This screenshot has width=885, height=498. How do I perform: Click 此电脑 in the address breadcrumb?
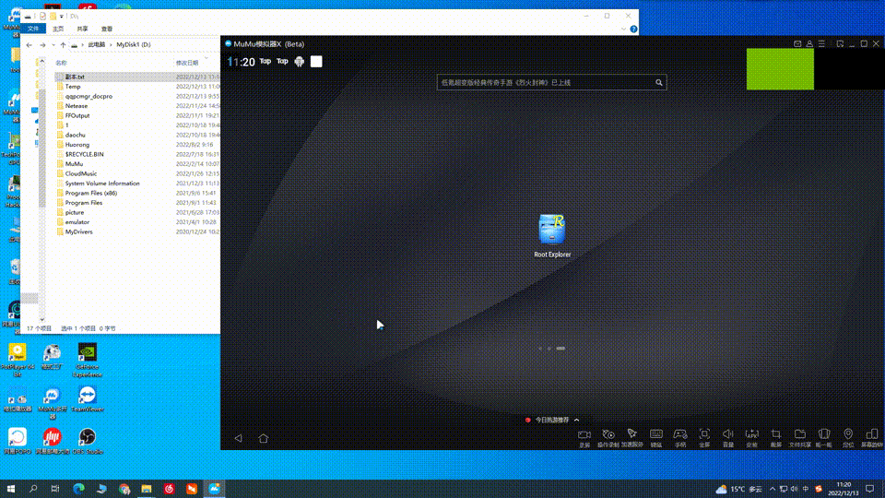point(97,44)
